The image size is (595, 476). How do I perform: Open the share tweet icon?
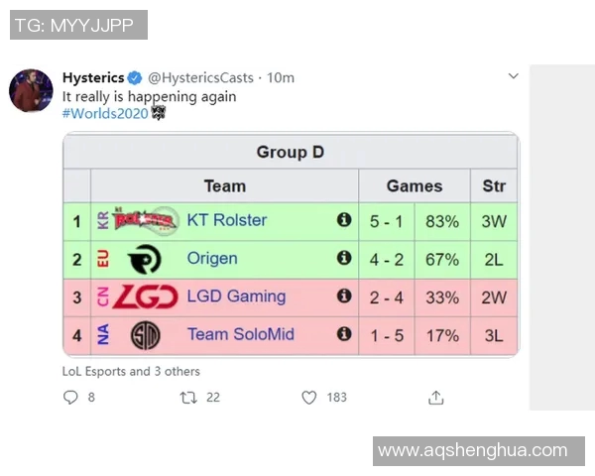click(x=435, y=398)
